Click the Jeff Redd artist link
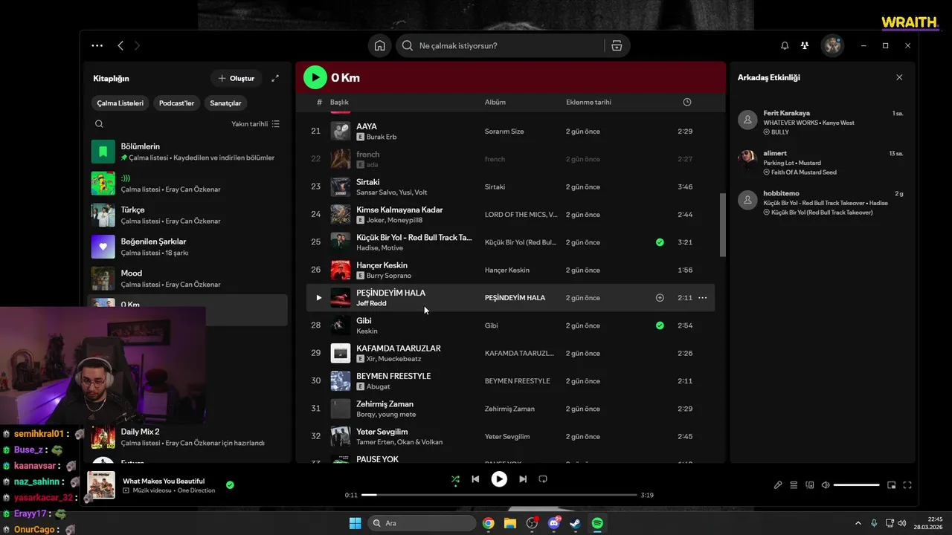 371,303
